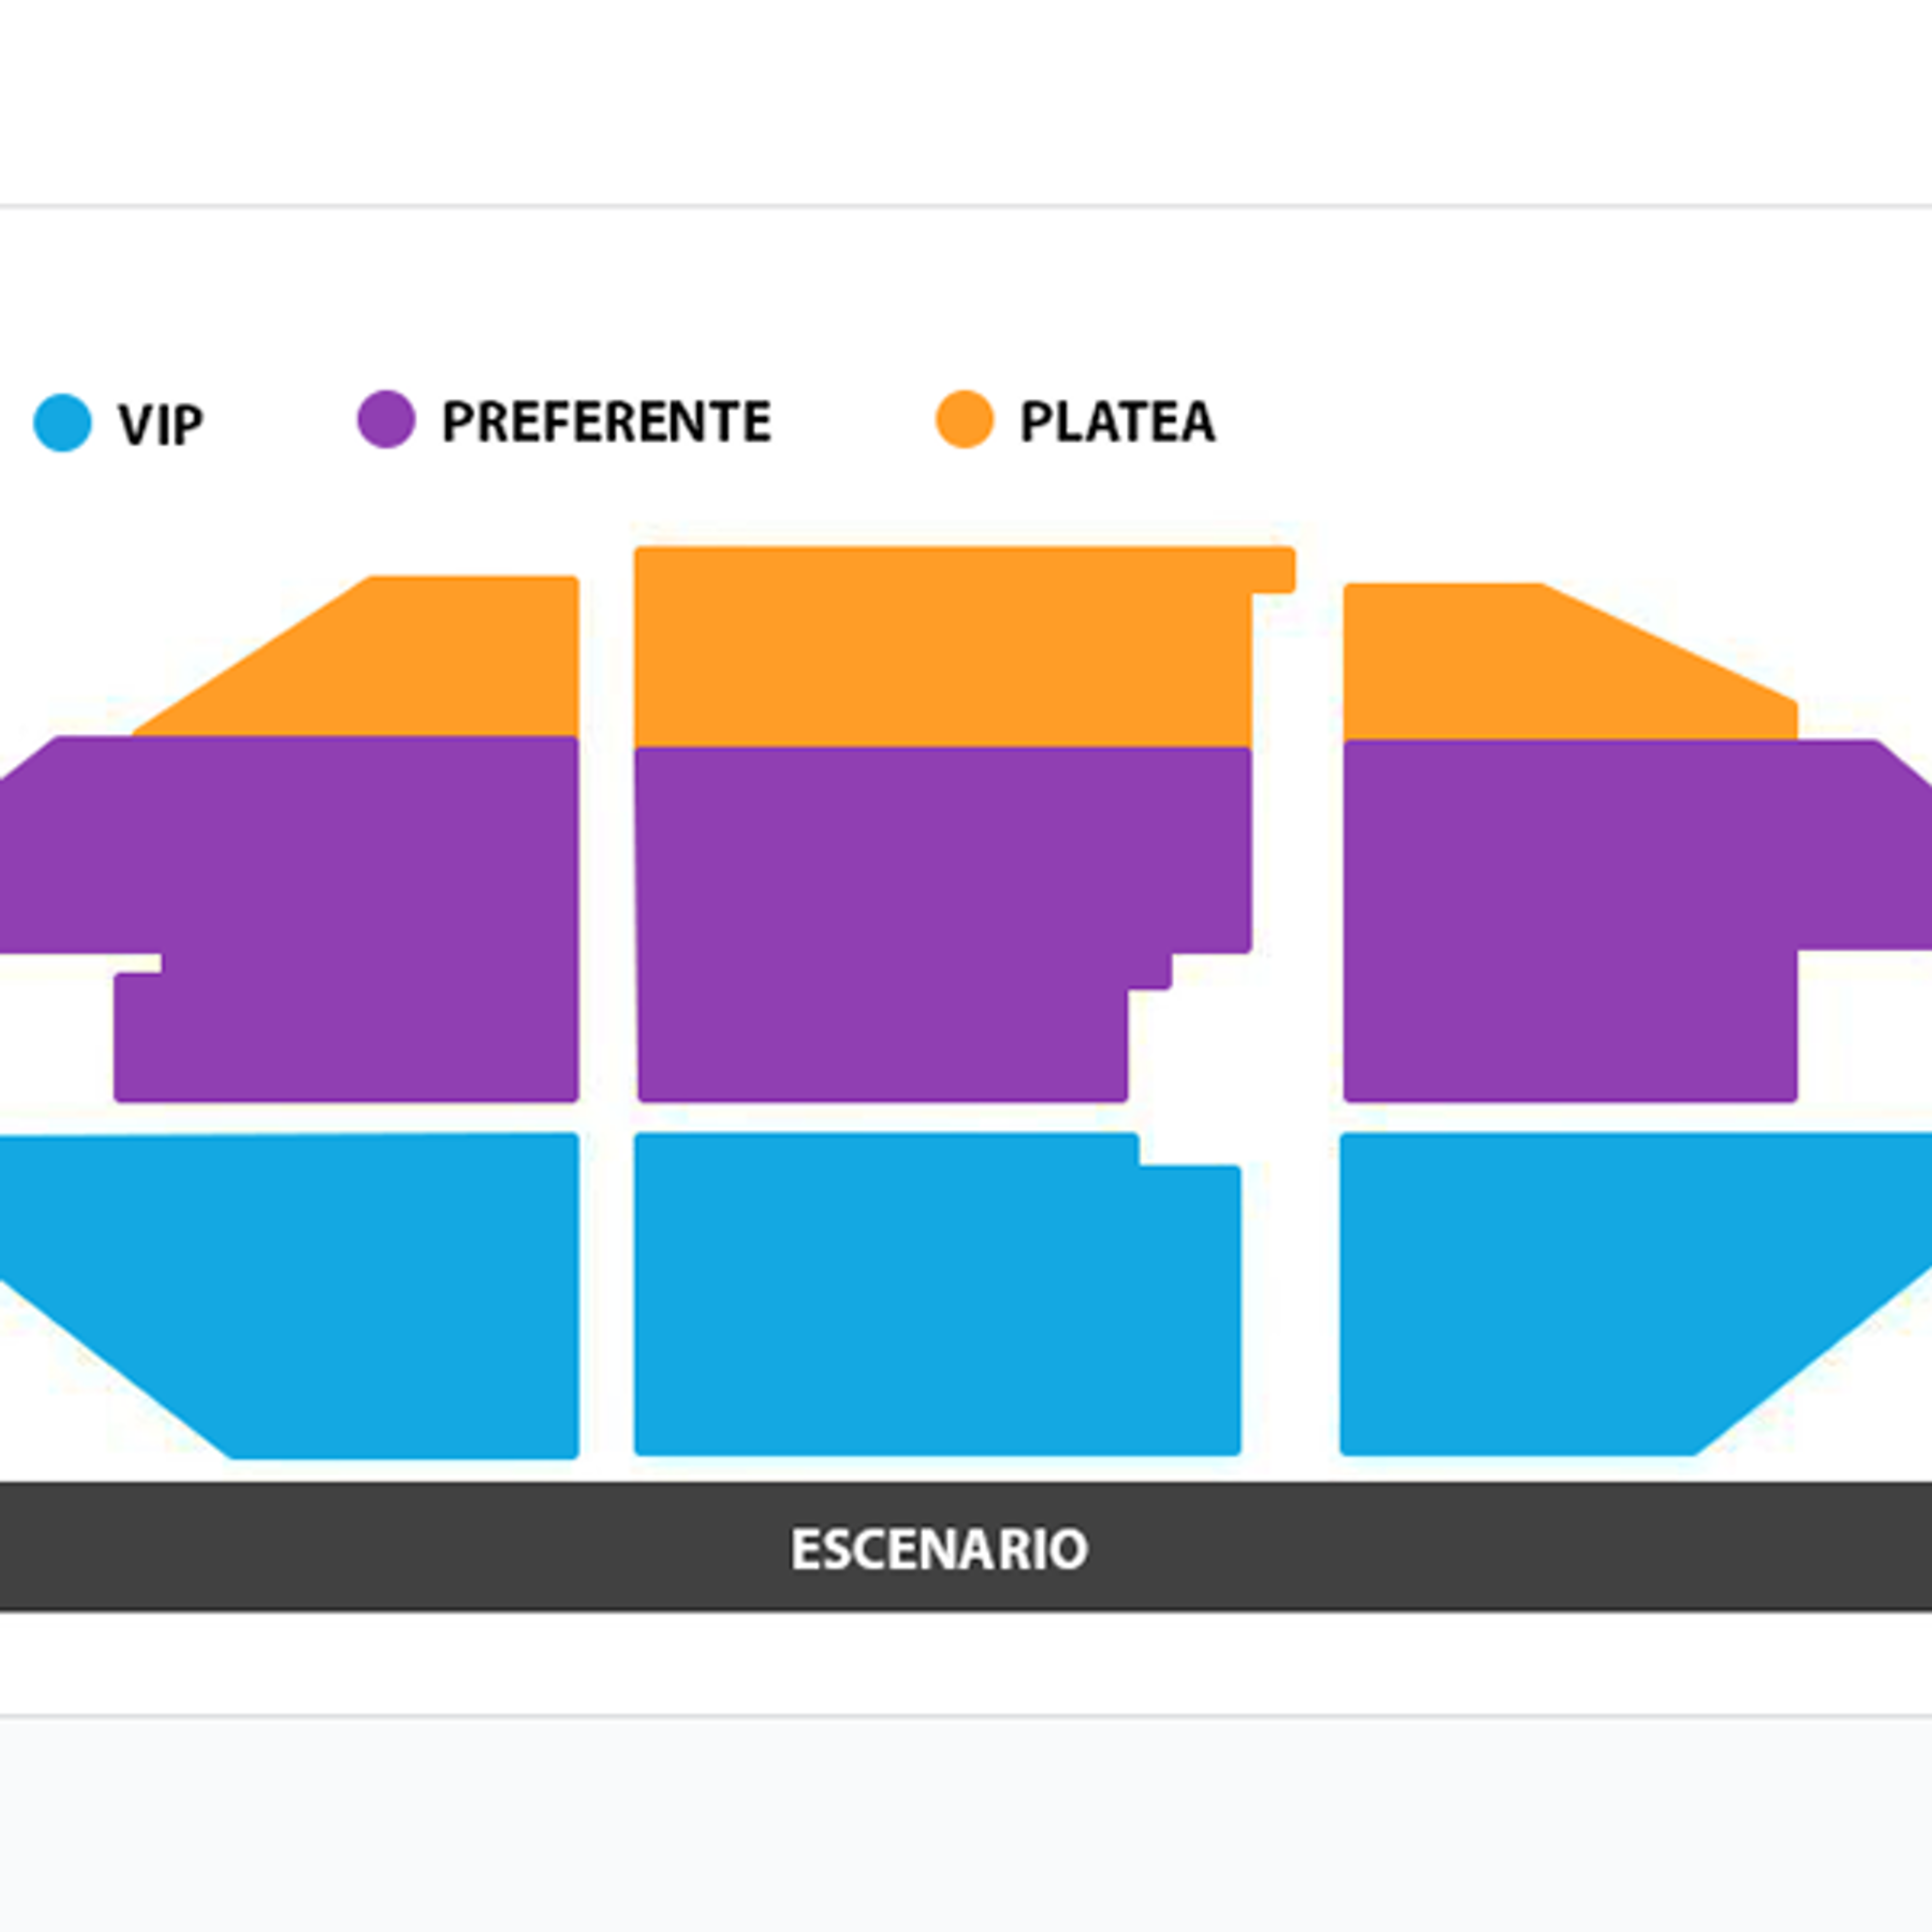Click the VIP legend label
Viewport: 1932px width, 1932px height.
(160, 424)
